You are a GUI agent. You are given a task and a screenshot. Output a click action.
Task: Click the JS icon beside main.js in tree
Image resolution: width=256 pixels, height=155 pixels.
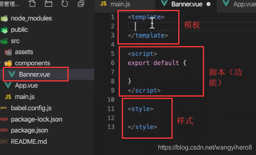pyautogui.click(x=8, y=97)
